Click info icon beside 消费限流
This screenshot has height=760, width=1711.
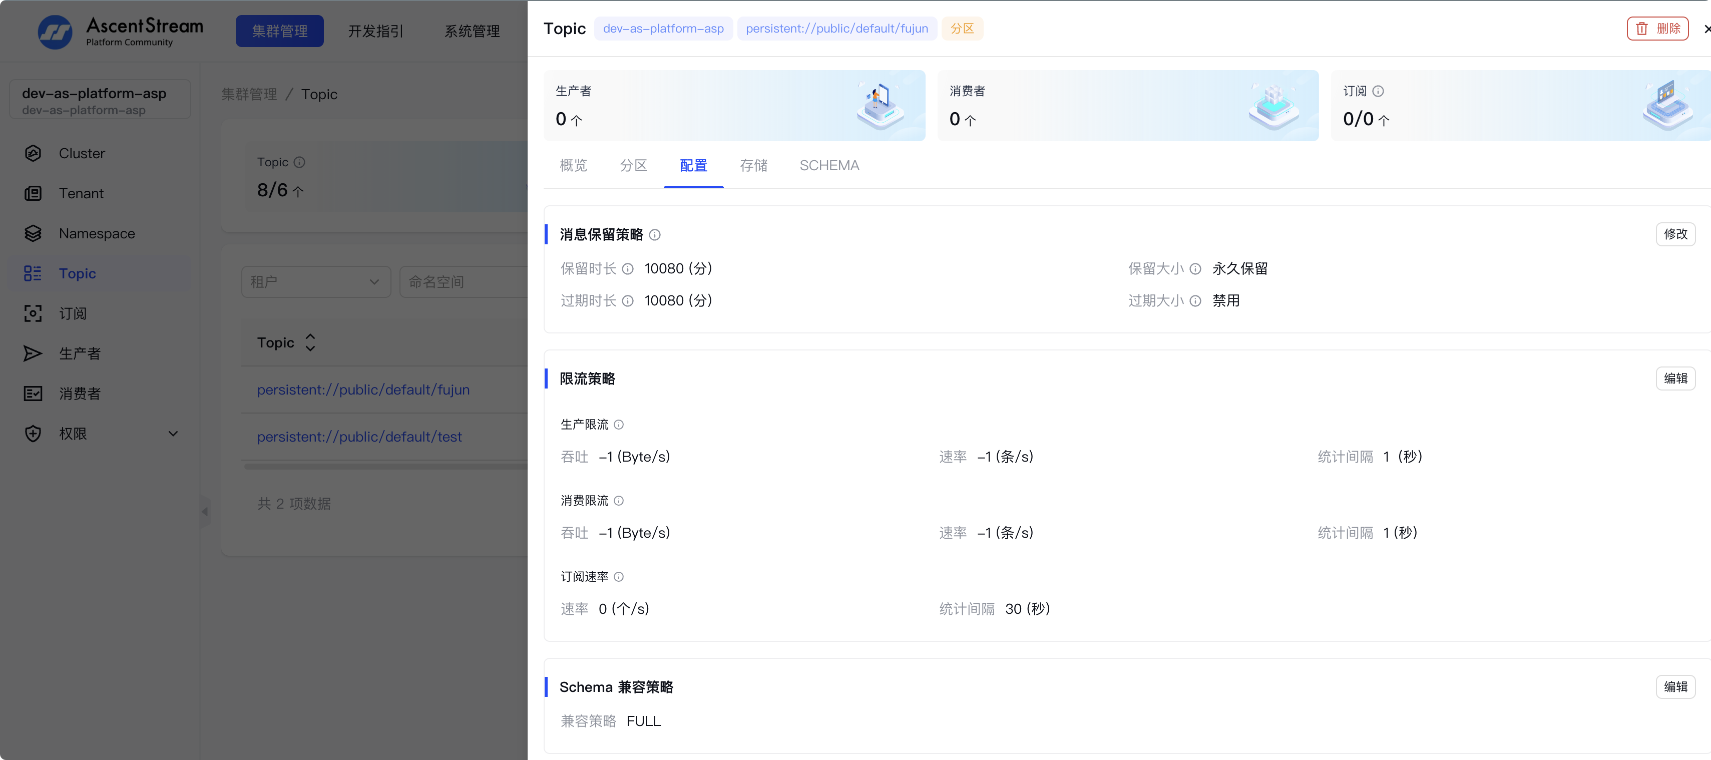pos(619,501)
